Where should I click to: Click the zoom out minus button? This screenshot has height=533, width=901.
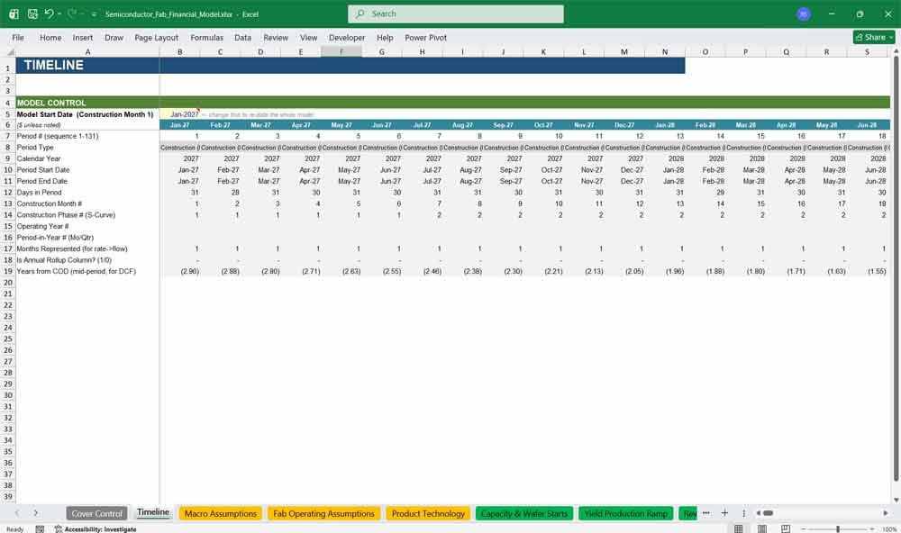click(x=804, y=528)
